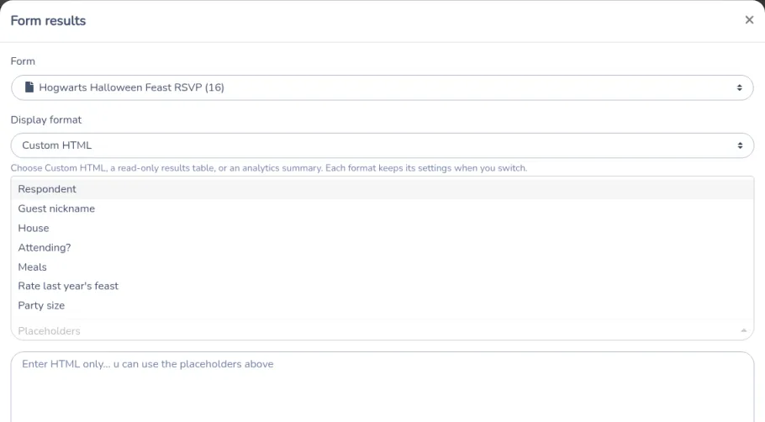Pick the Attending? placeholder option
The image size is (765, 422).
(382, 248)
